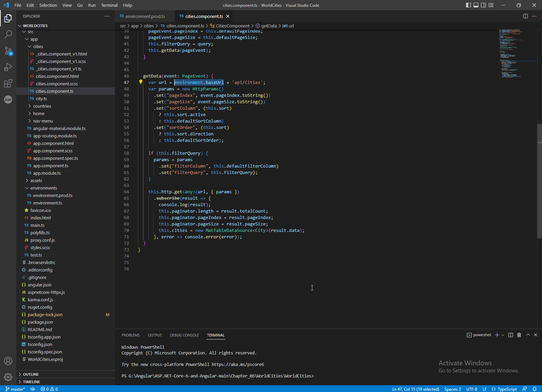Open the Terminal menu
The height and width of the screenshot is (392, 542).
109,5
